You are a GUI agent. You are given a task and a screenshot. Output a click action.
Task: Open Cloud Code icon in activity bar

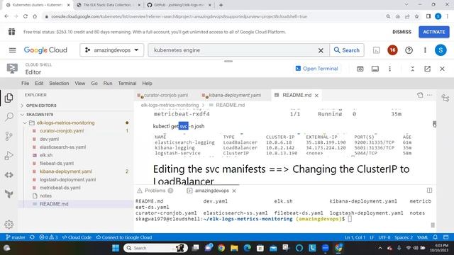9,175
